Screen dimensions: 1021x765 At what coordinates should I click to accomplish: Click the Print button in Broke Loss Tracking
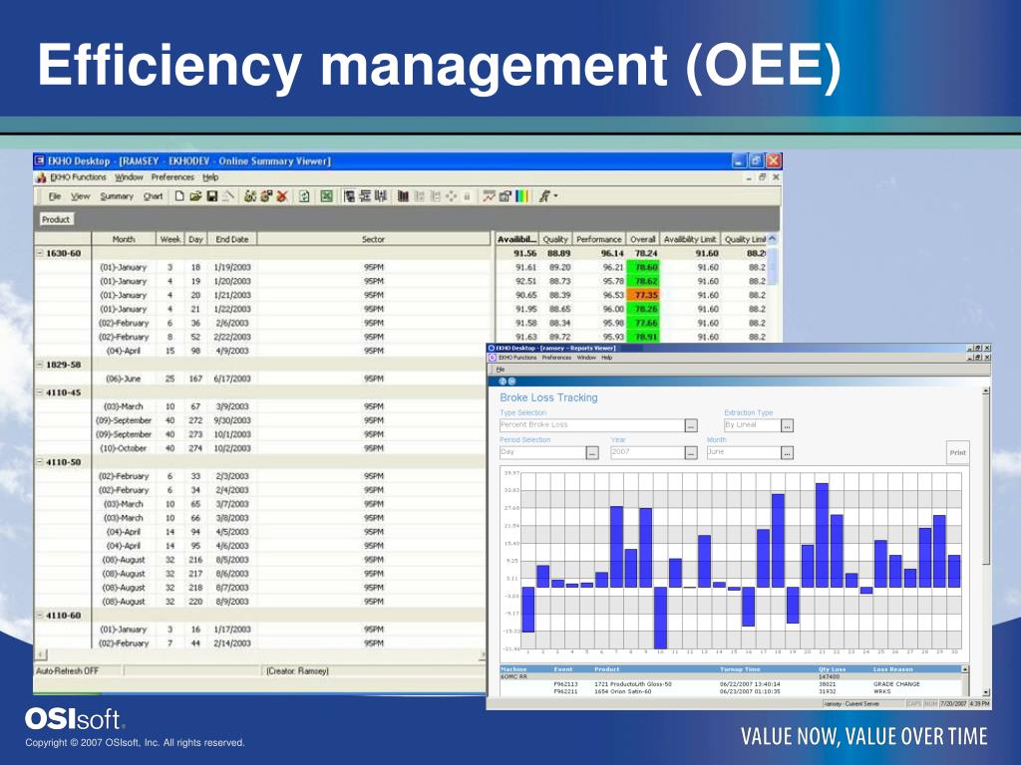click(x=957, y=453)
